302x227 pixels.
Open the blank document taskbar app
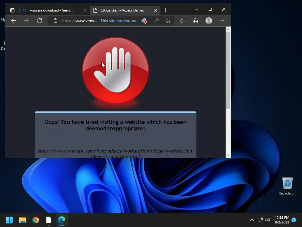pyautogui.click(x=49, y=220)
